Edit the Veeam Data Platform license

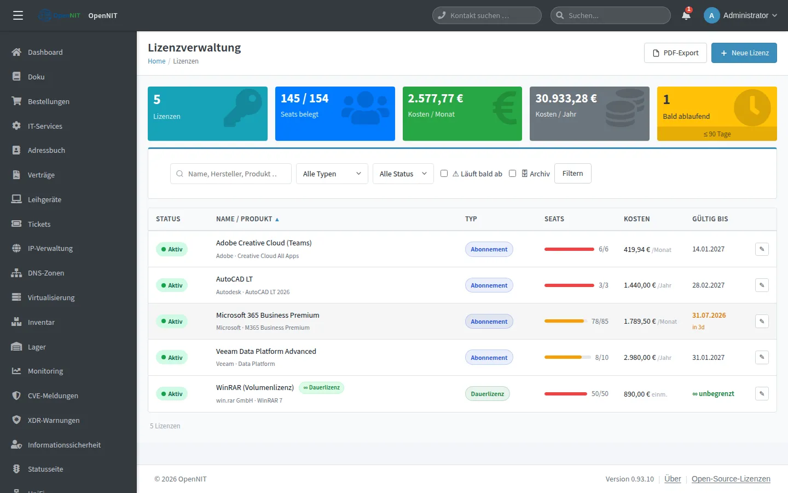pos(762,358)
